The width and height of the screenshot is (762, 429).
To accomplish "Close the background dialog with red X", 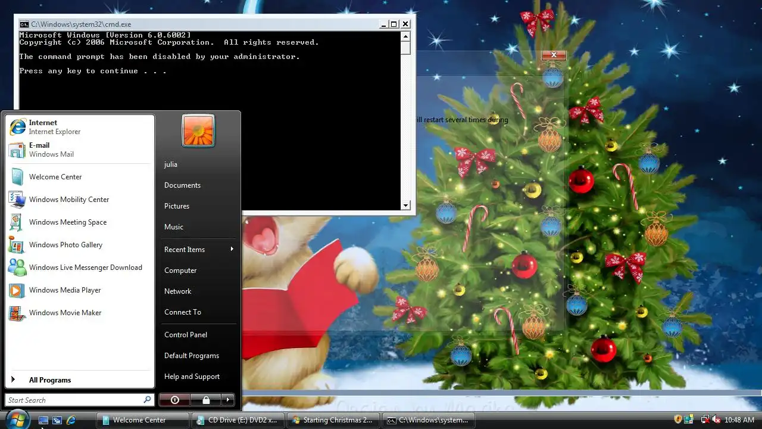I will pos(554,55).
